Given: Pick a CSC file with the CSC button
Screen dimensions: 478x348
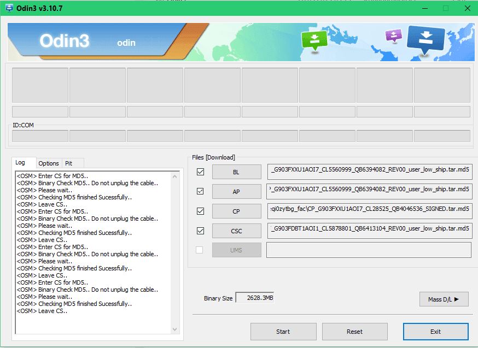Looking at the screenshot, I should point(237,231).
